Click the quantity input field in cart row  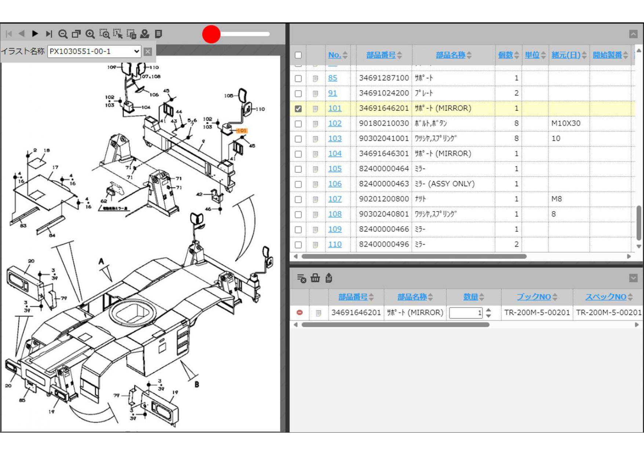pos(465,313)
